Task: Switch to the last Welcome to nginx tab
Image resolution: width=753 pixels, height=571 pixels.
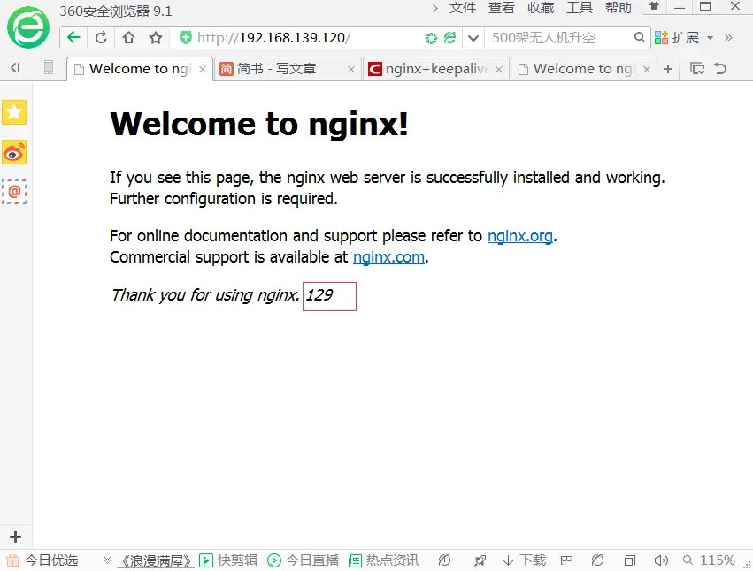Action: pyautogui.click(x=583, y=69)
